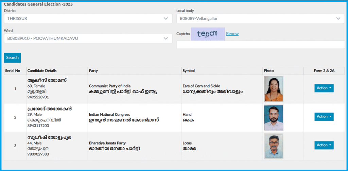
Task: Open Action menu for the Lotus symbol candidate
Action: pos(324,145)
